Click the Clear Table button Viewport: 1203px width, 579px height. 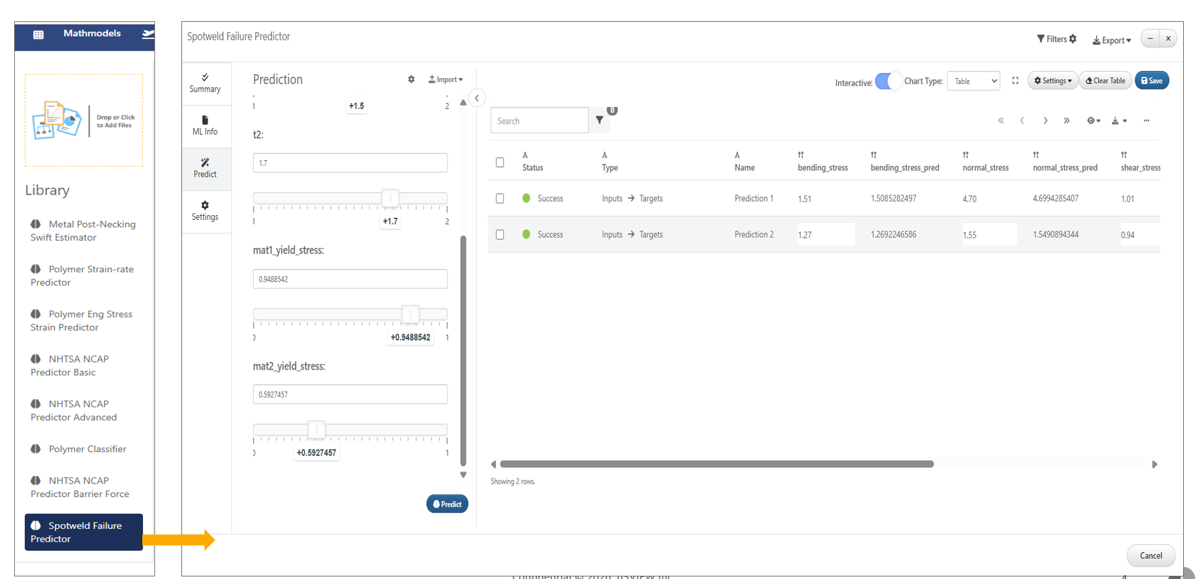point(1105,81)
